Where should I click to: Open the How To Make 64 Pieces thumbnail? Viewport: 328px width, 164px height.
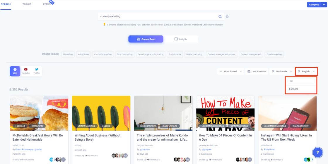pyautogui.click(x=225, y=113)
